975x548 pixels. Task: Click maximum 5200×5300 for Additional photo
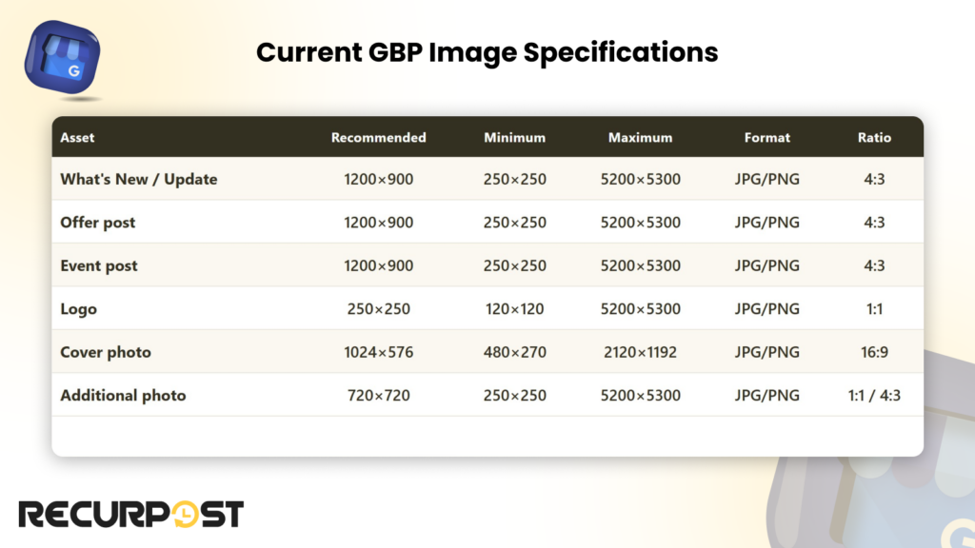(x=640, y=395)
